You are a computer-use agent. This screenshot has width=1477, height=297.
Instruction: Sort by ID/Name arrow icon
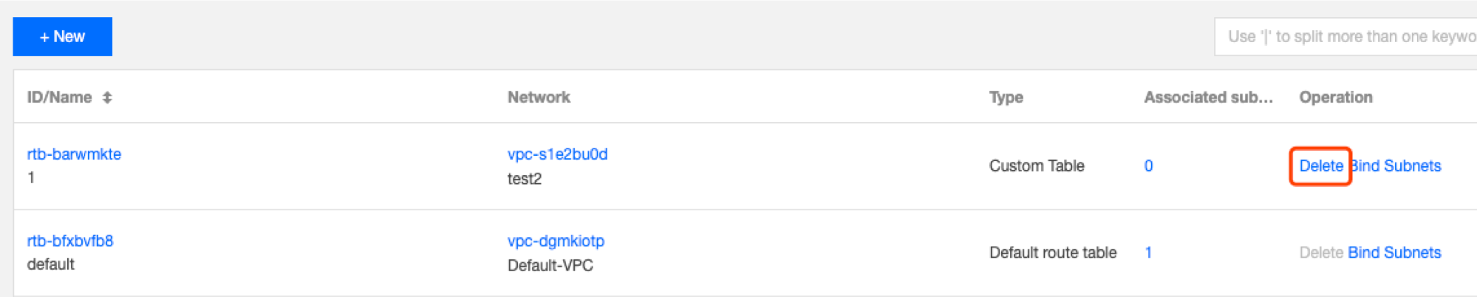tap(107, 98)
